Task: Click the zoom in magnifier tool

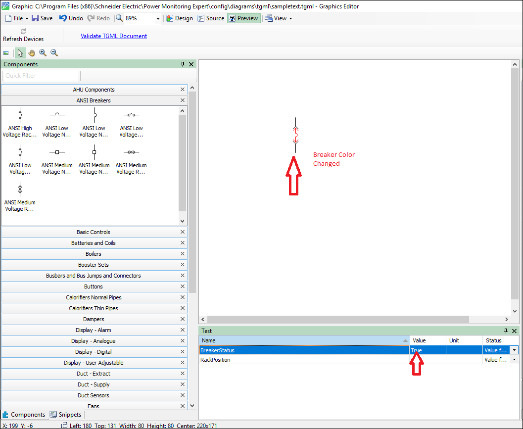Action: (43, 53)
